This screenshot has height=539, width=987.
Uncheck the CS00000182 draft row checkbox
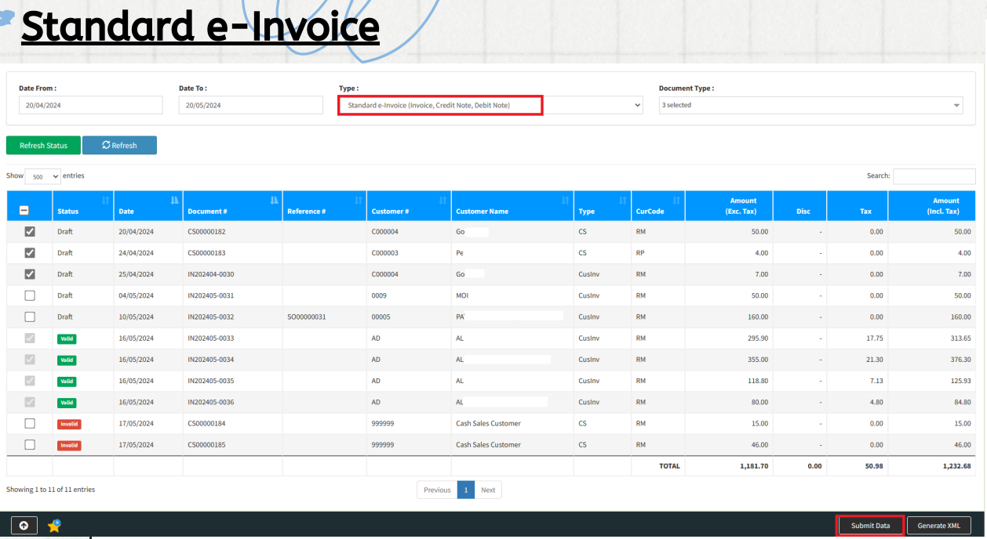click(x=30, y=232)
